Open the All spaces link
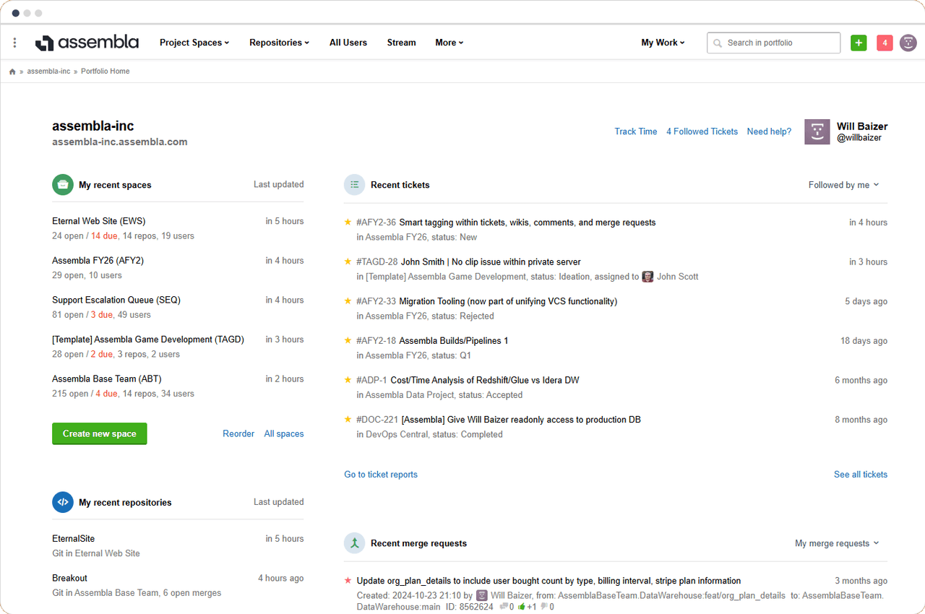The height and width of the screenshot is (614, 925). click(x=284, y=434)
